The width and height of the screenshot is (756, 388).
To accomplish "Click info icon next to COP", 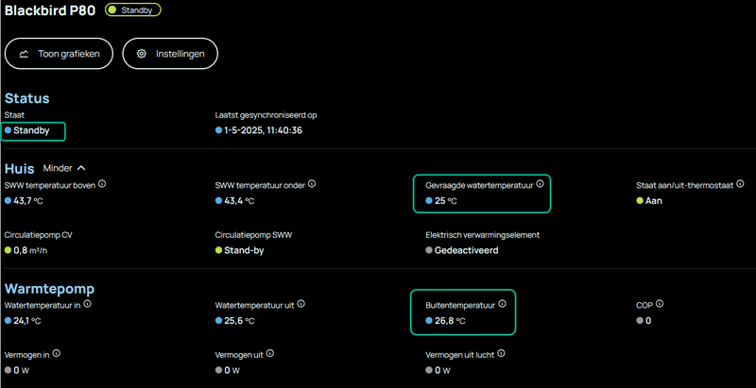I will [x=660, y=304].
